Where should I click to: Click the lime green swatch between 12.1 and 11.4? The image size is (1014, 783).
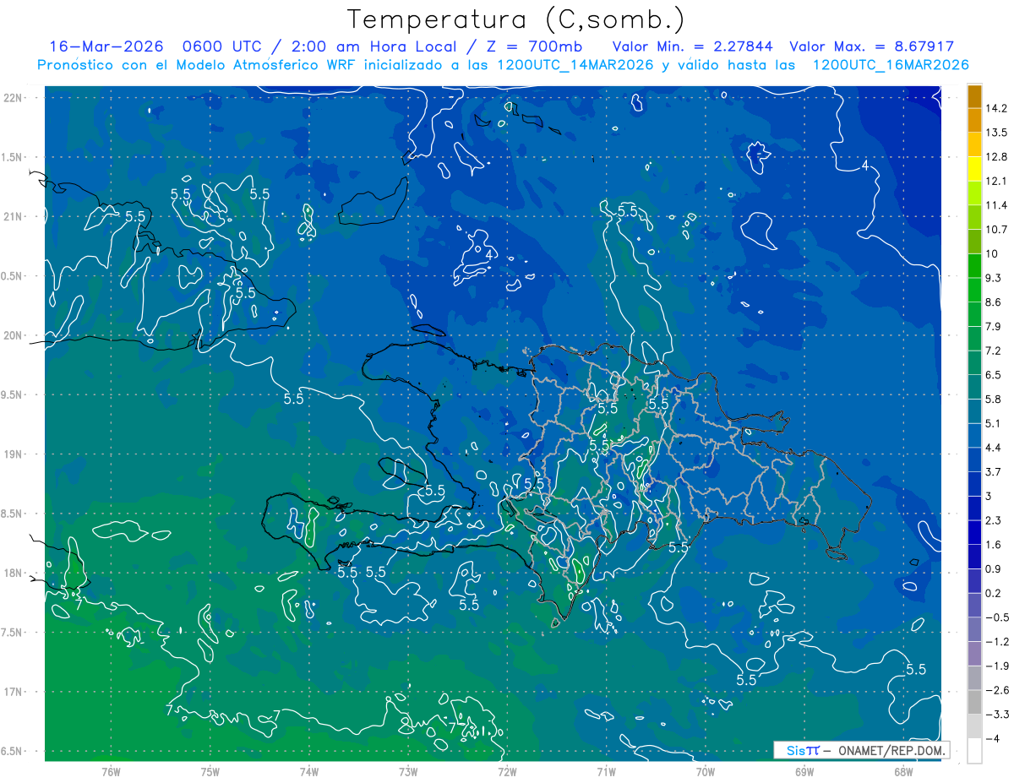[x=974, y=193]
